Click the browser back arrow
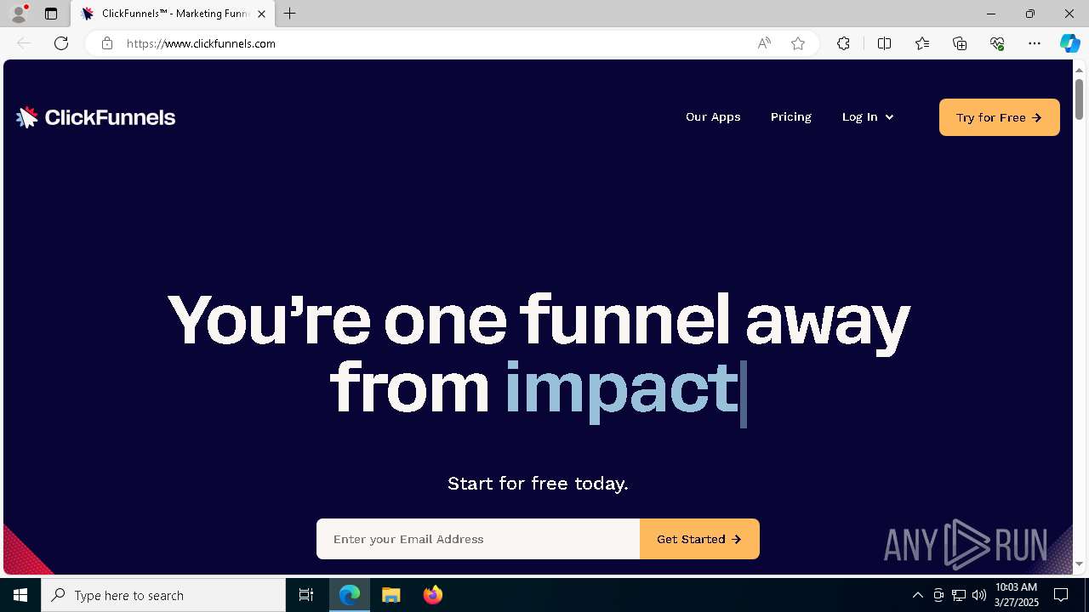Image resolution: width=1089 pixels, height=612 pixels. click(24, 43)
